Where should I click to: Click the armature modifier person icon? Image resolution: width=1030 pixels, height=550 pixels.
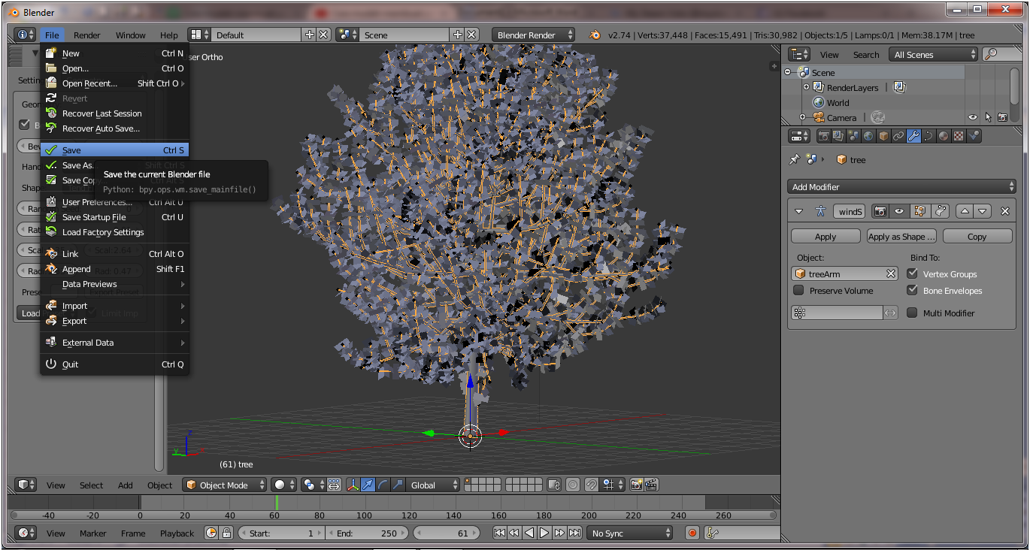coord(820,212)
